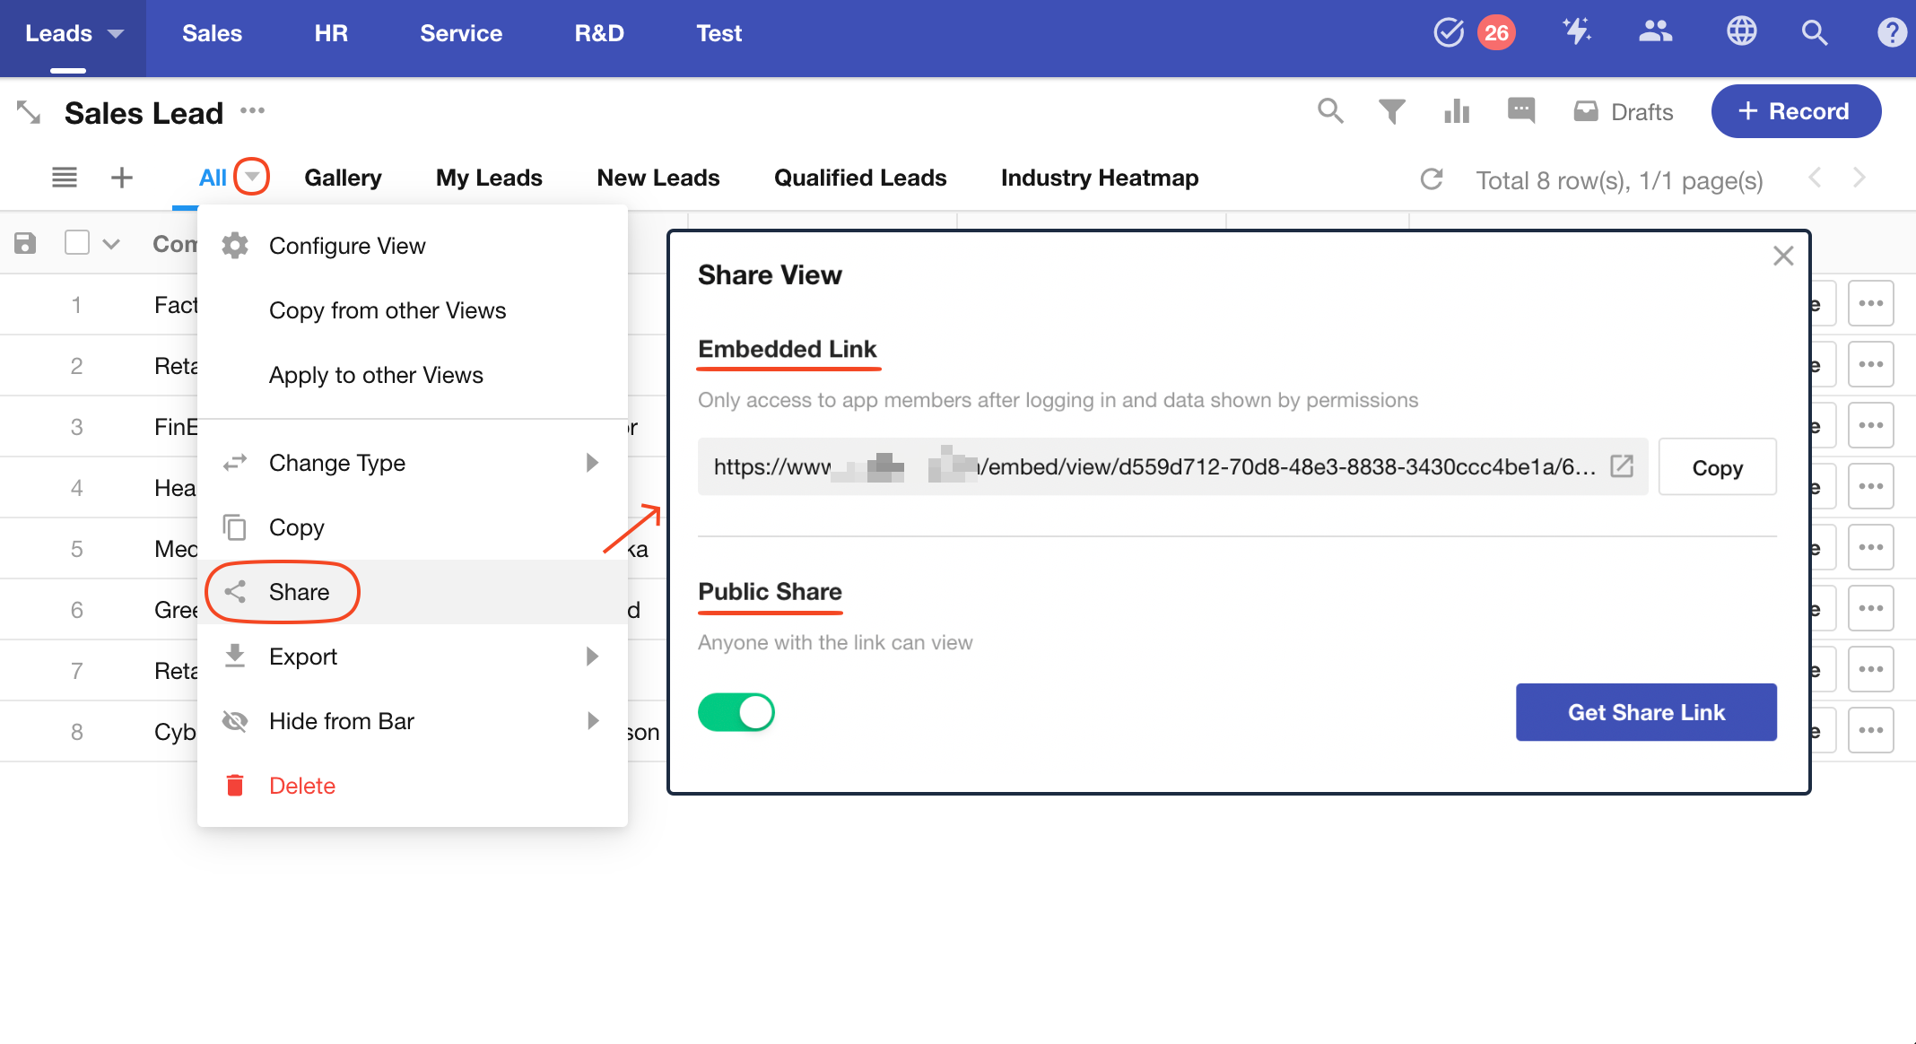Open the filter funnel icon
Viewport: 1916px width, 1044px height.
click(x=1391, y=111)
